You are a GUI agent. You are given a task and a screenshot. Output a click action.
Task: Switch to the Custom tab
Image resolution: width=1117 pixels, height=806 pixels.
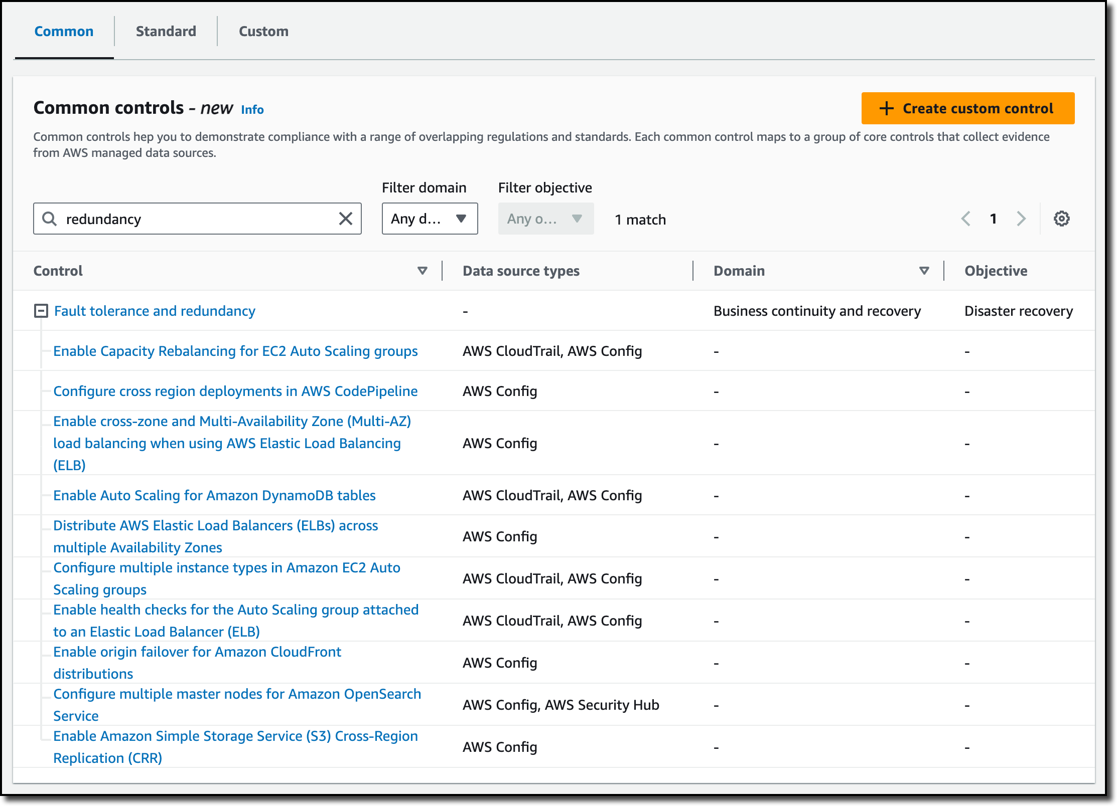263,31
